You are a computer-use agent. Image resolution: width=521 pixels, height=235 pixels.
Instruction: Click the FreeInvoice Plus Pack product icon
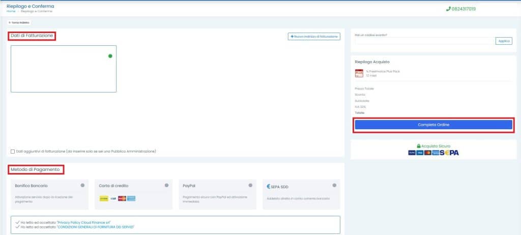tap(359, 73)
